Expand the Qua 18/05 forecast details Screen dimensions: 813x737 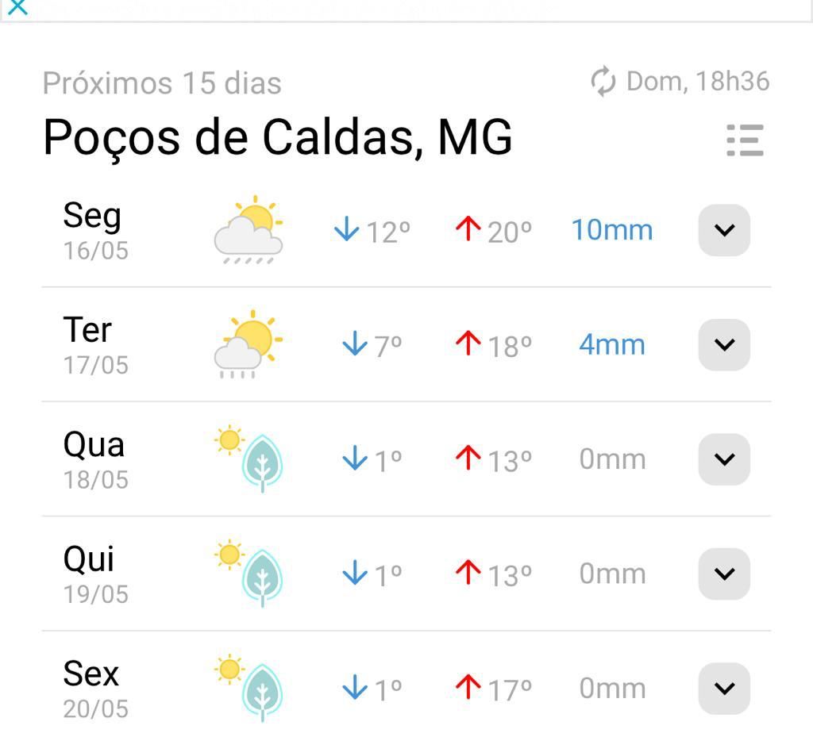click(724, 459)
